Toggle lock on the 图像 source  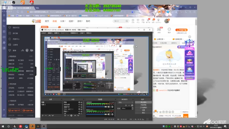[82, 102]
